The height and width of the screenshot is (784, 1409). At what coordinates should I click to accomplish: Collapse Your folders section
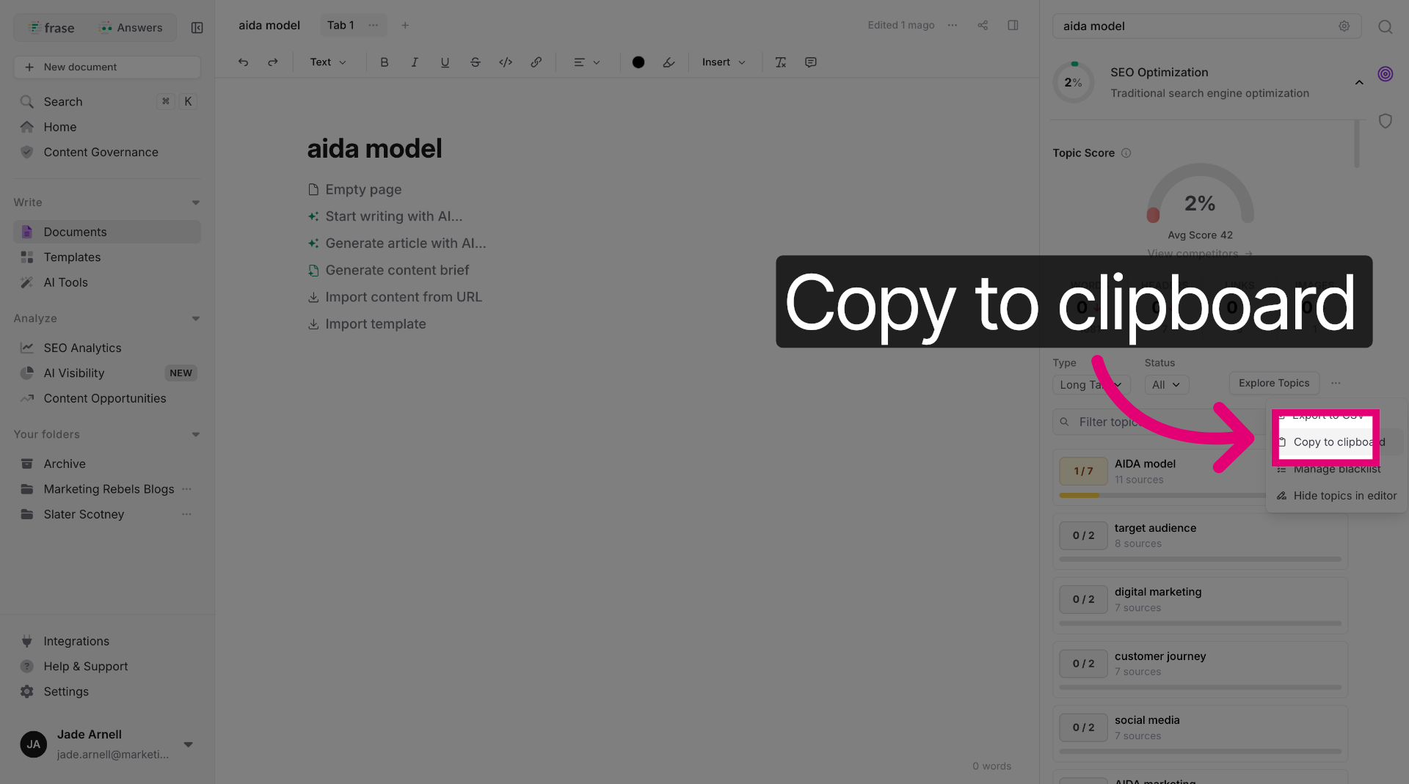point(196,434)
